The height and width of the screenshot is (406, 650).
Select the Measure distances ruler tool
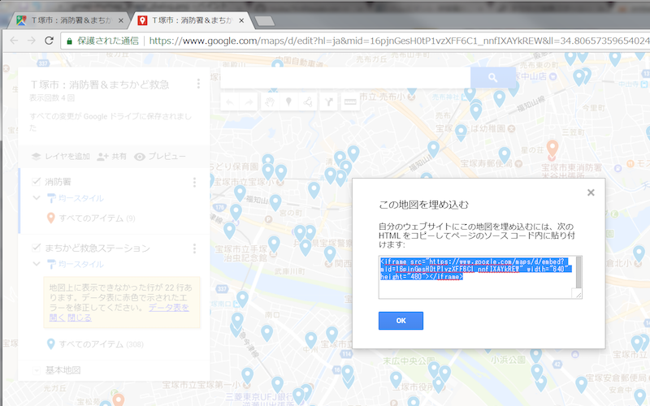(x=350, y=102)
